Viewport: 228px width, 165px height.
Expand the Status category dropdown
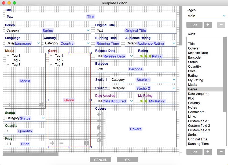pyautogui.click(x=43, y=118)
